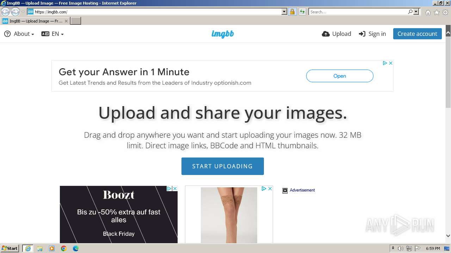Click the Sign in link
Image resolution: width=451 pixels, height=253 pixels.
pyautogui.click(x=372, y=34)
